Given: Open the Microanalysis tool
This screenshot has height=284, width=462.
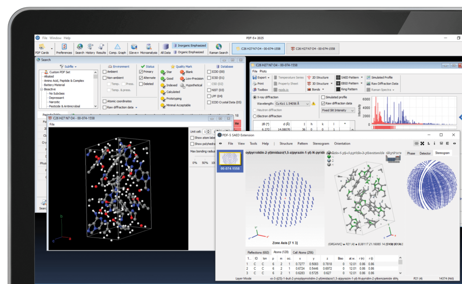Looking at the screenshot, I should pyautogui.click(x=148, y=46).
